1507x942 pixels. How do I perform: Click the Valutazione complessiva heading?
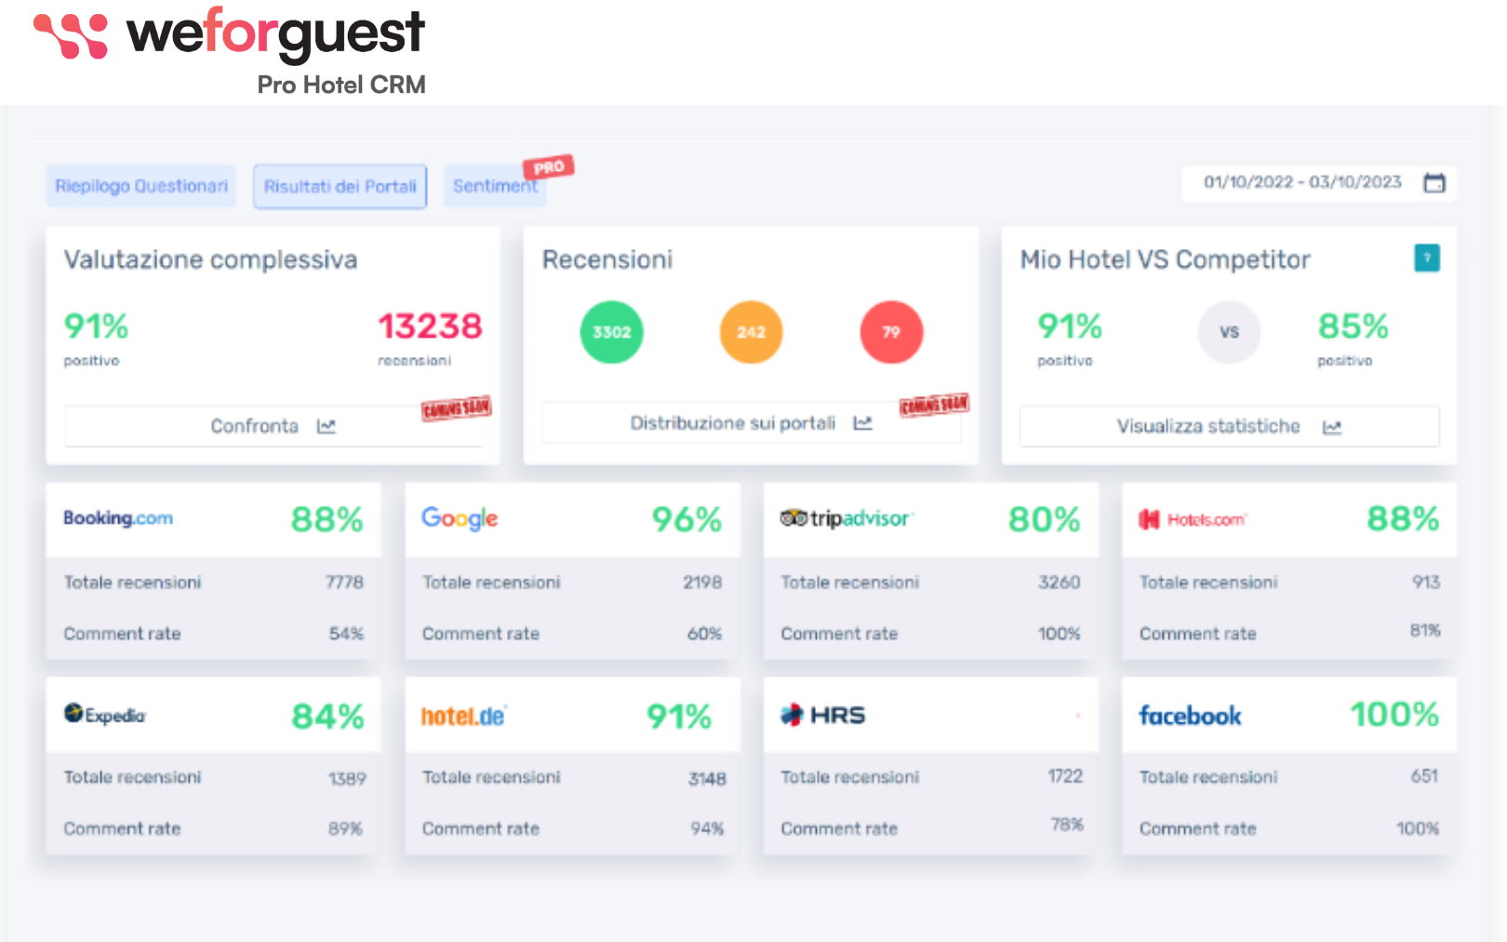[x=210, y=259]
